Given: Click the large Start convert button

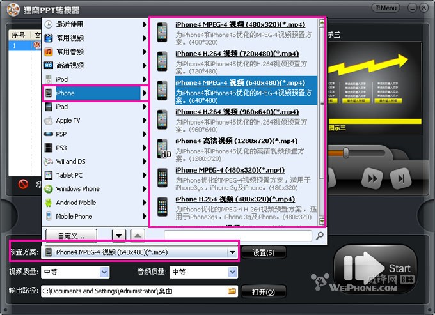Looking at the screenshot, I should tap(375, 268).
